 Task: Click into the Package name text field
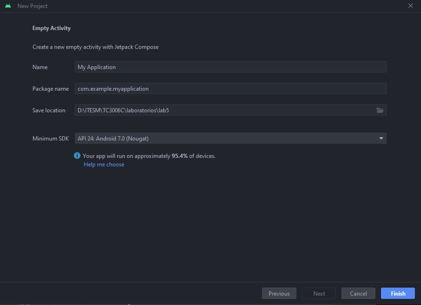(x=230, y=88)
